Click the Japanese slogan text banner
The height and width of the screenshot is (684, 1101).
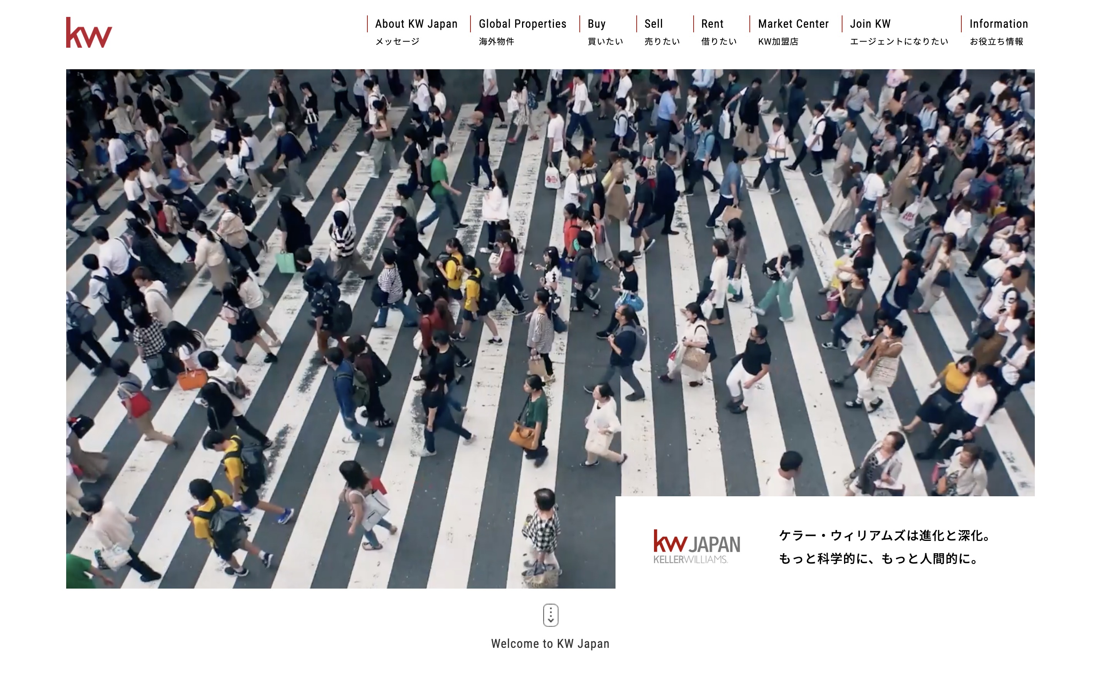tap(884, 547)
